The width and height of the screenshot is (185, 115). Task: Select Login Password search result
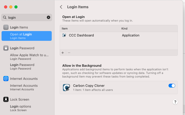[22, 66]
